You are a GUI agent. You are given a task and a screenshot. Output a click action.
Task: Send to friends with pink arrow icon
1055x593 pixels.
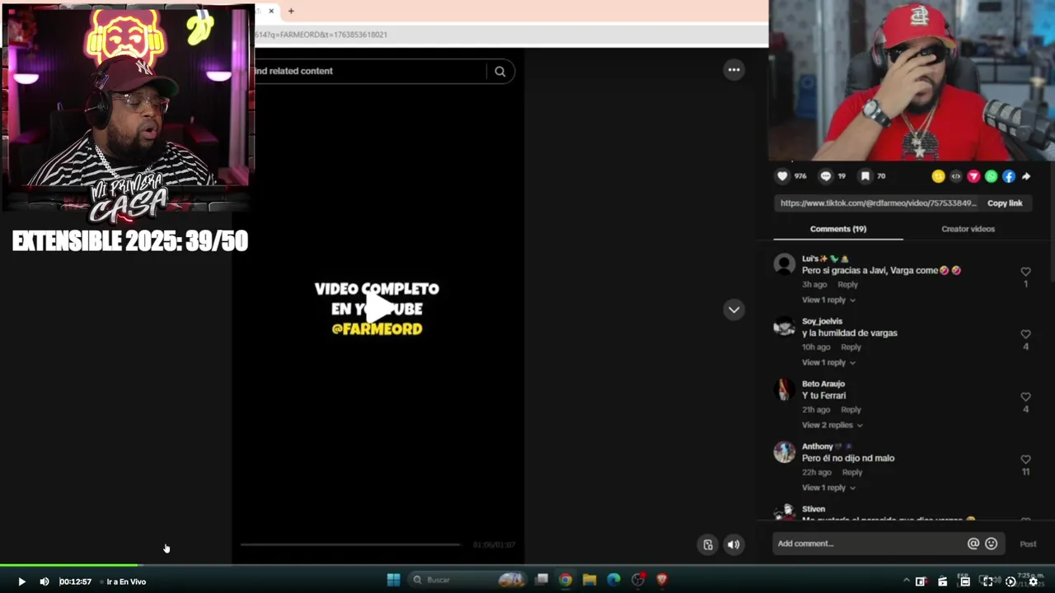(x=973, y=176)
